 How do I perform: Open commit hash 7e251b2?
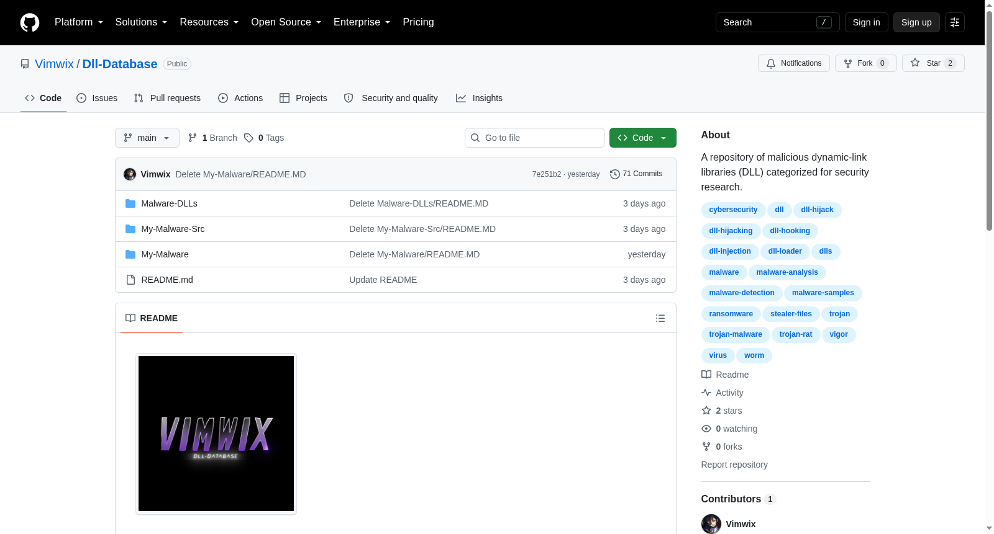(546, 174)
